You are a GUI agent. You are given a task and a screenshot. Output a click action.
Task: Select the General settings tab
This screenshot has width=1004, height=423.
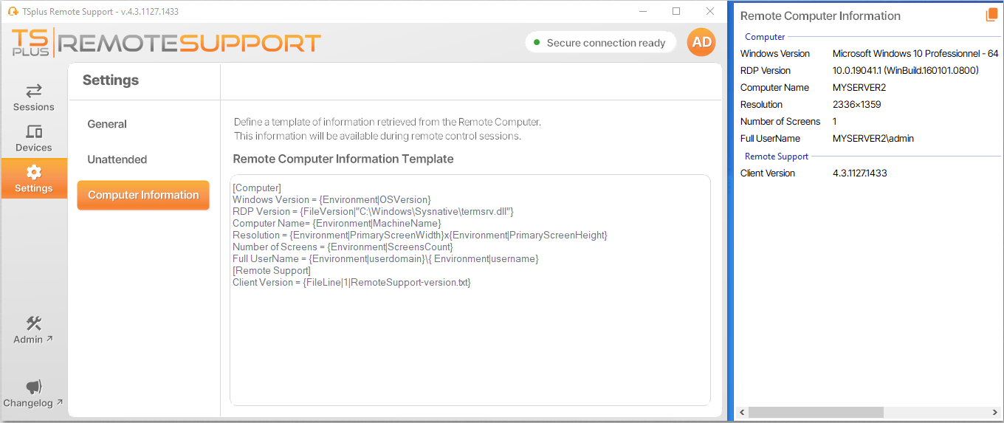coord(107,124)
